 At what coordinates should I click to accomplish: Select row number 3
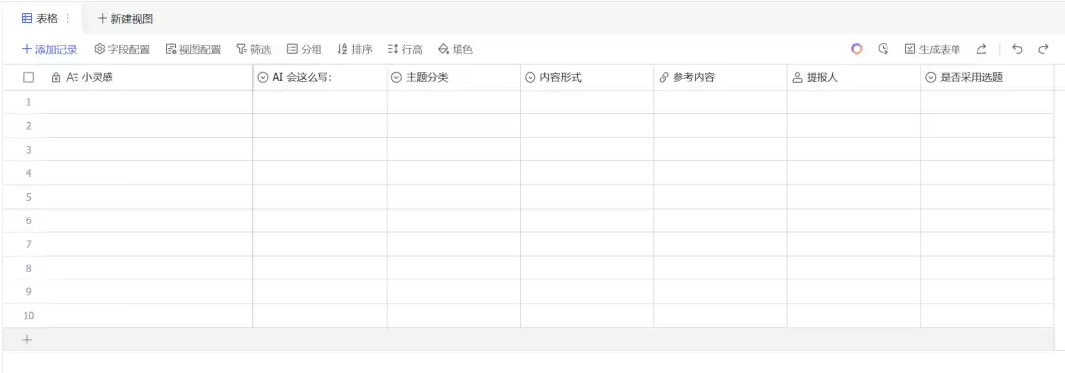[28, 150]
